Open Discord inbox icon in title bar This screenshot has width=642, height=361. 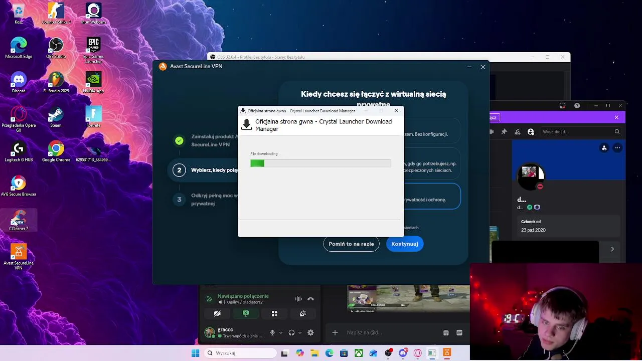pos(562,106)
